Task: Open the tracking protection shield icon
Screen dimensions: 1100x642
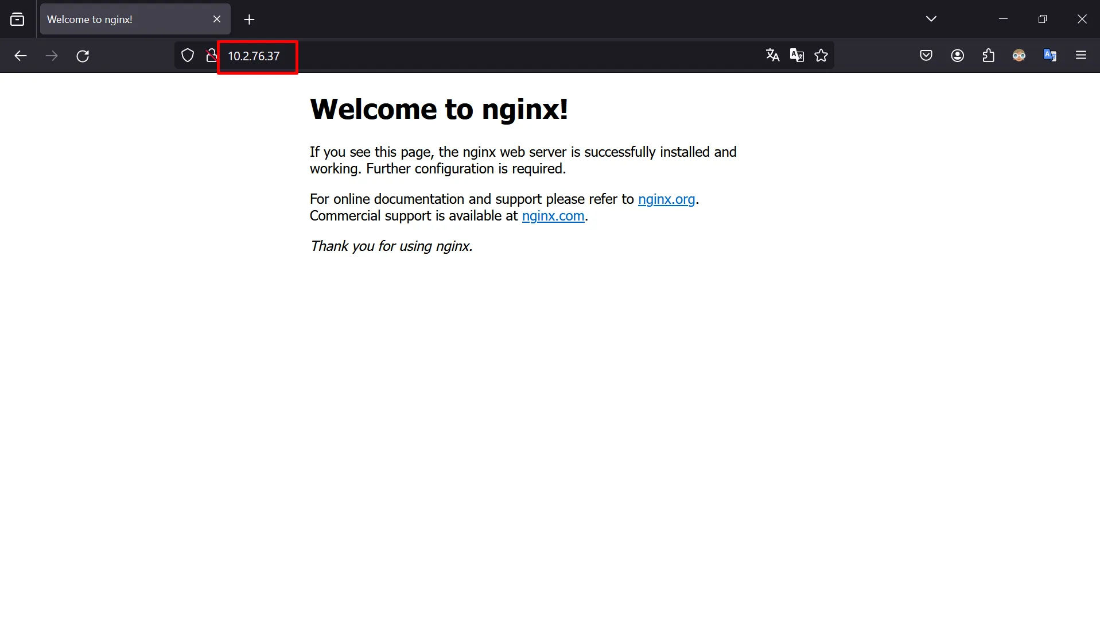Action: (188, 56)
